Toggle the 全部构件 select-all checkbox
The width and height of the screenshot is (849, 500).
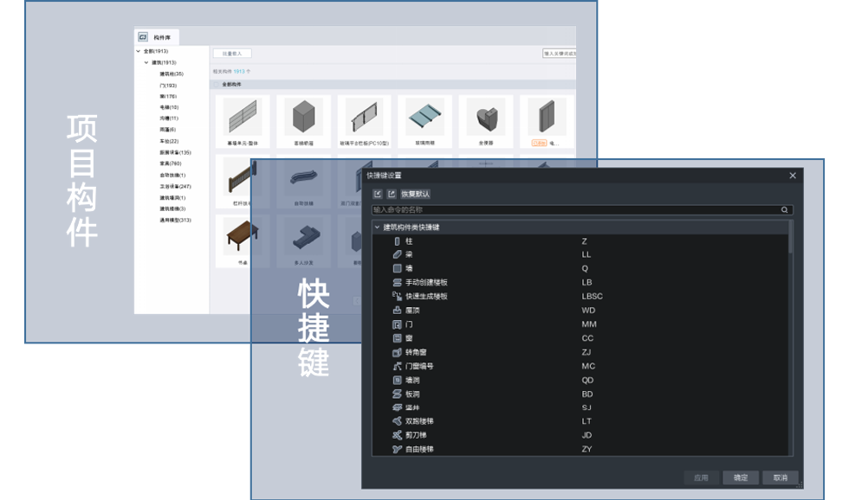[x=217, y=85]
